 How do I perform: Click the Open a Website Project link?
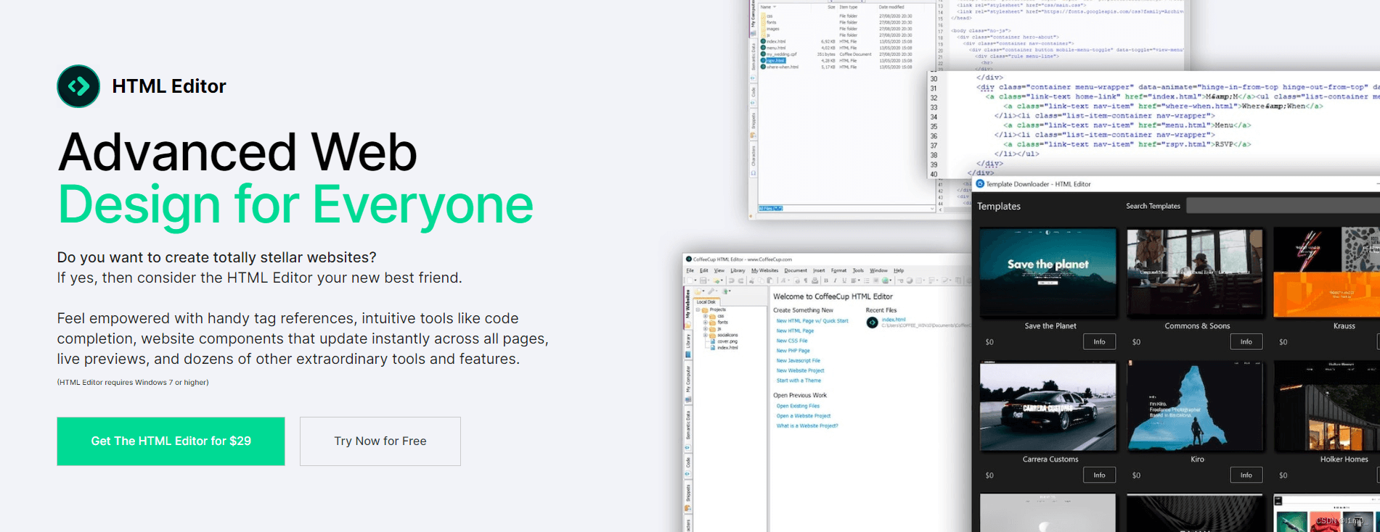tap(803, 416)
